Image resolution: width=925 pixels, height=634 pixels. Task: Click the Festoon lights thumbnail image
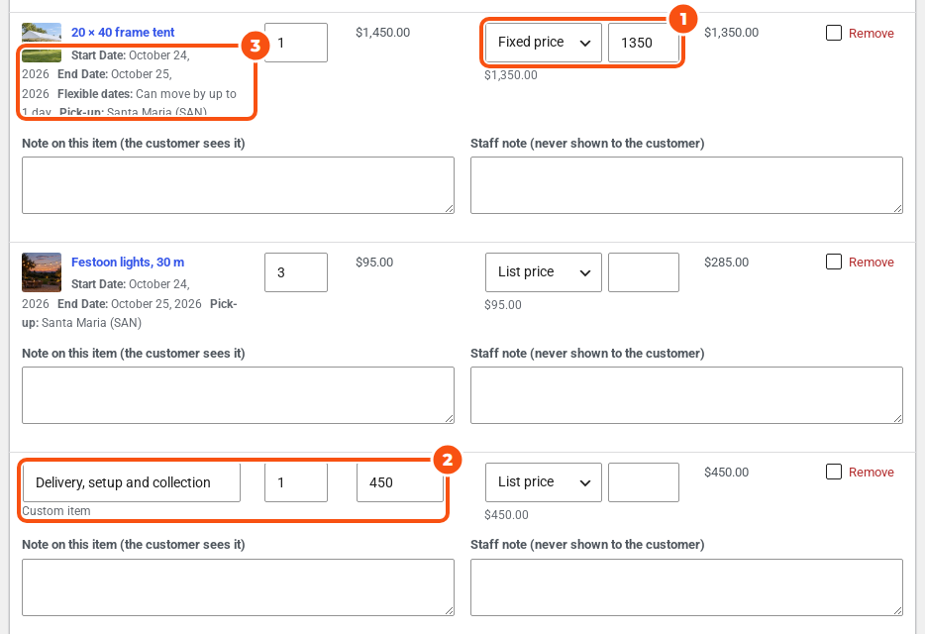point(42,272)
